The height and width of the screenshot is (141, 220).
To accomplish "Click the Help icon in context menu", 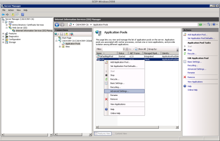I will click(106, 109).
